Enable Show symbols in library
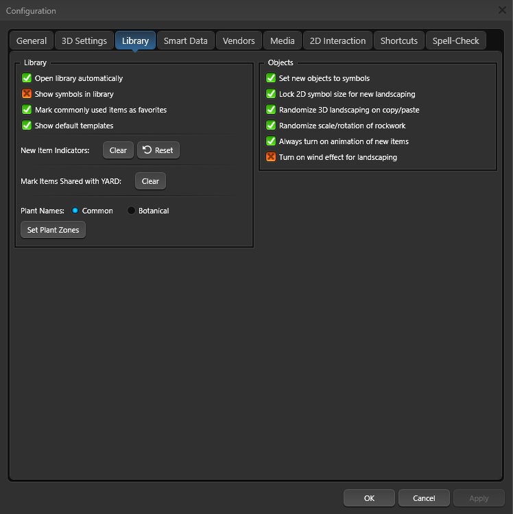The width and height of the screenshot is (513, 514). 27,94
